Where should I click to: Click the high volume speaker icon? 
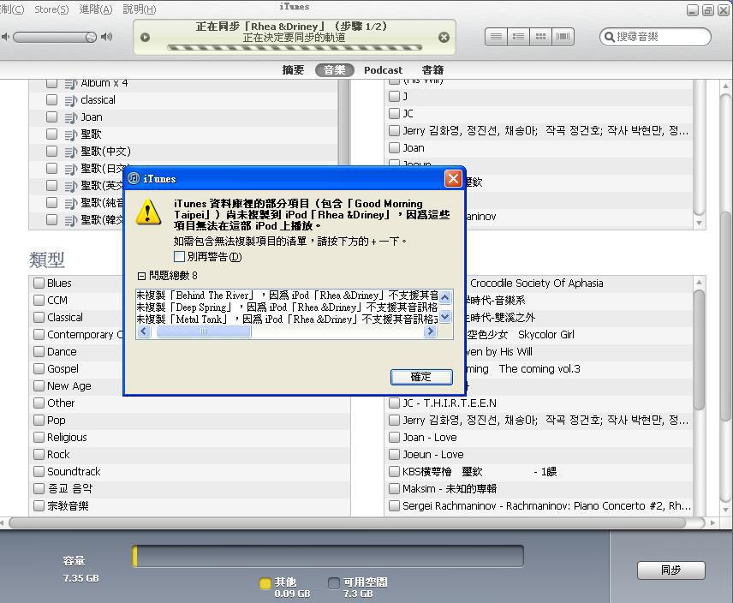pyautogui.click(x=106, y=37)
